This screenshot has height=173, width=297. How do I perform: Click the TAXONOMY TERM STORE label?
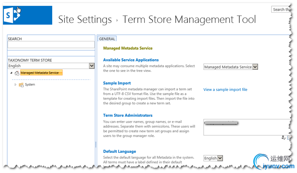(30, 60)
